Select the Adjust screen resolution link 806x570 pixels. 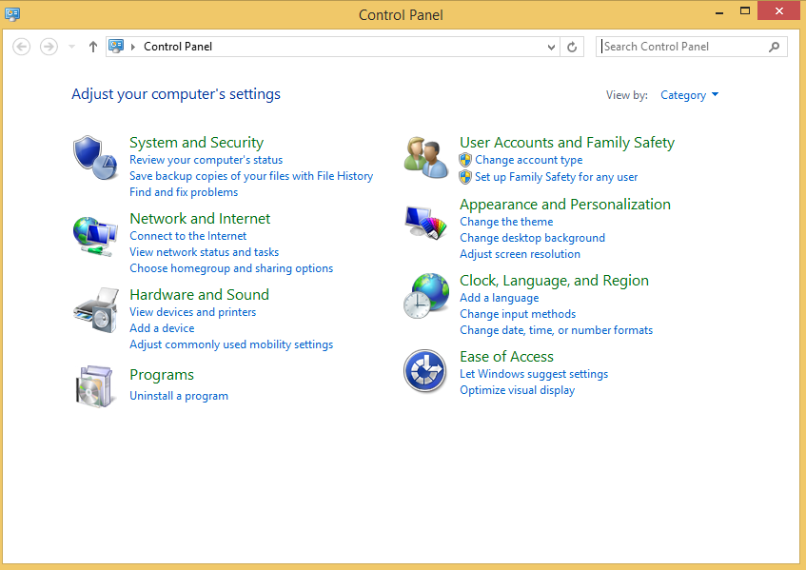coord(520,254)
